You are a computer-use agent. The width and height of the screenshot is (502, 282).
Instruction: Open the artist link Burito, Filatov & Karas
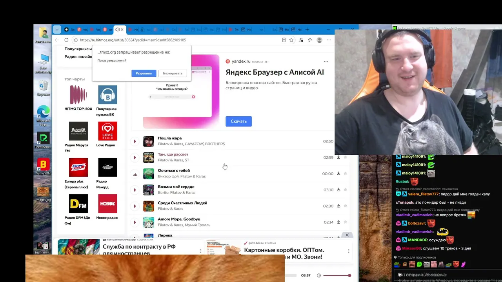(176, 192)
